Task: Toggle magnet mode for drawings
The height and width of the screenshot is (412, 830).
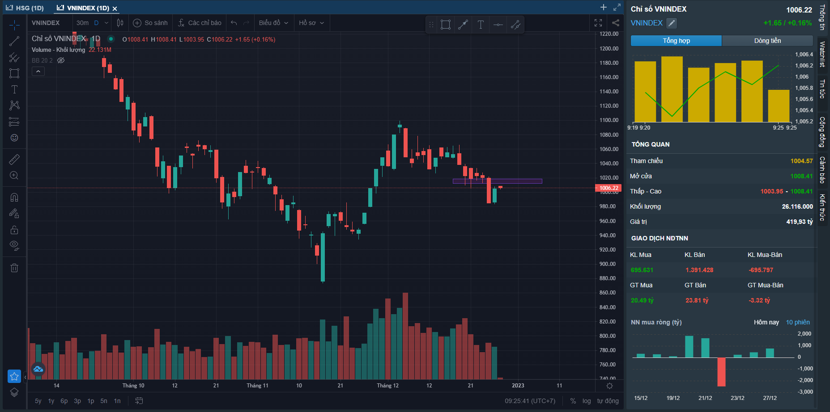Action: point(14,198)
